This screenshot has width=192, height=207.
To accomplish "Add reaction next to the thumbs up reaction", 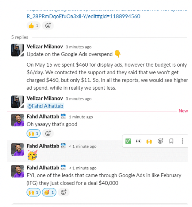I will tap(48, 25).
